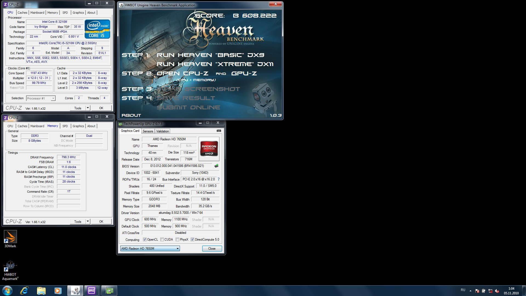The image size is (526, 296).
Task: Switch to HWBOT Heaven app in taskbar
Action: [75, 291]
